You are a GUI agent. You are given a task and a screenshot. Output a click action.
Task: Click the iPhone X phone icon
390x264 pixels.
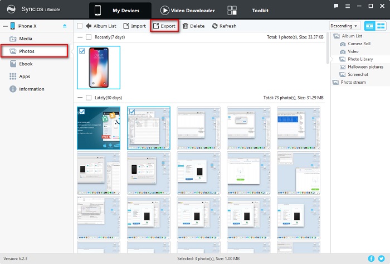[12, 26]
